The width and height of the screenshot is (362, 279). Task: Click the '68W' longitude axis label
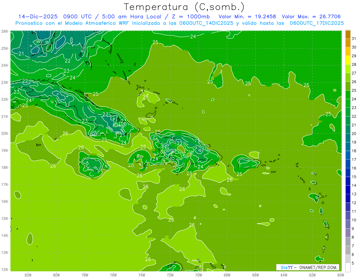(x=227, y=275)
